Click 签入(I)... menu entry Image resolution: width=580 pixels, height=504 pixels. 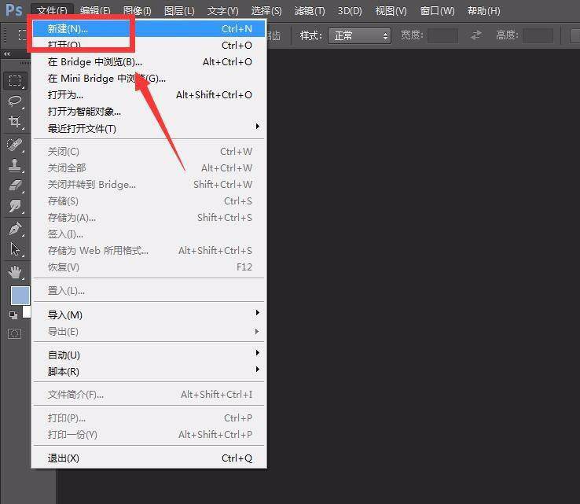tap(149, 234)
